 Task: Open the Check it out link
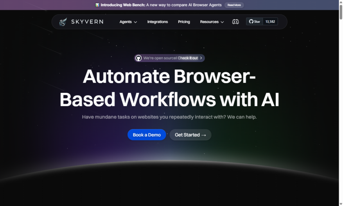(x=188, y=58)
